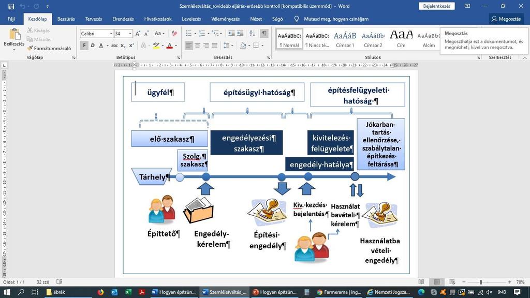Screen dimensions: 530x298
Task: Open Windows Start menu
Action: [x=7, y=292]
